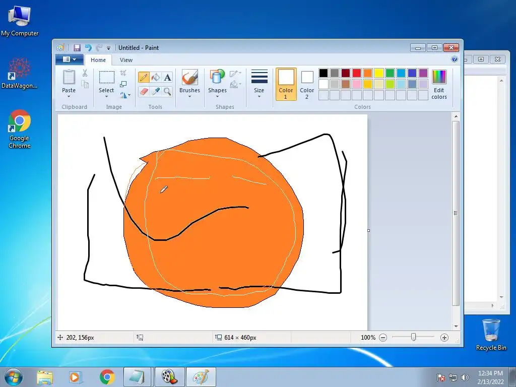The width and height of the screenshot is (516, 387).
Task: Select the Text tool
Action: point(167,77)
